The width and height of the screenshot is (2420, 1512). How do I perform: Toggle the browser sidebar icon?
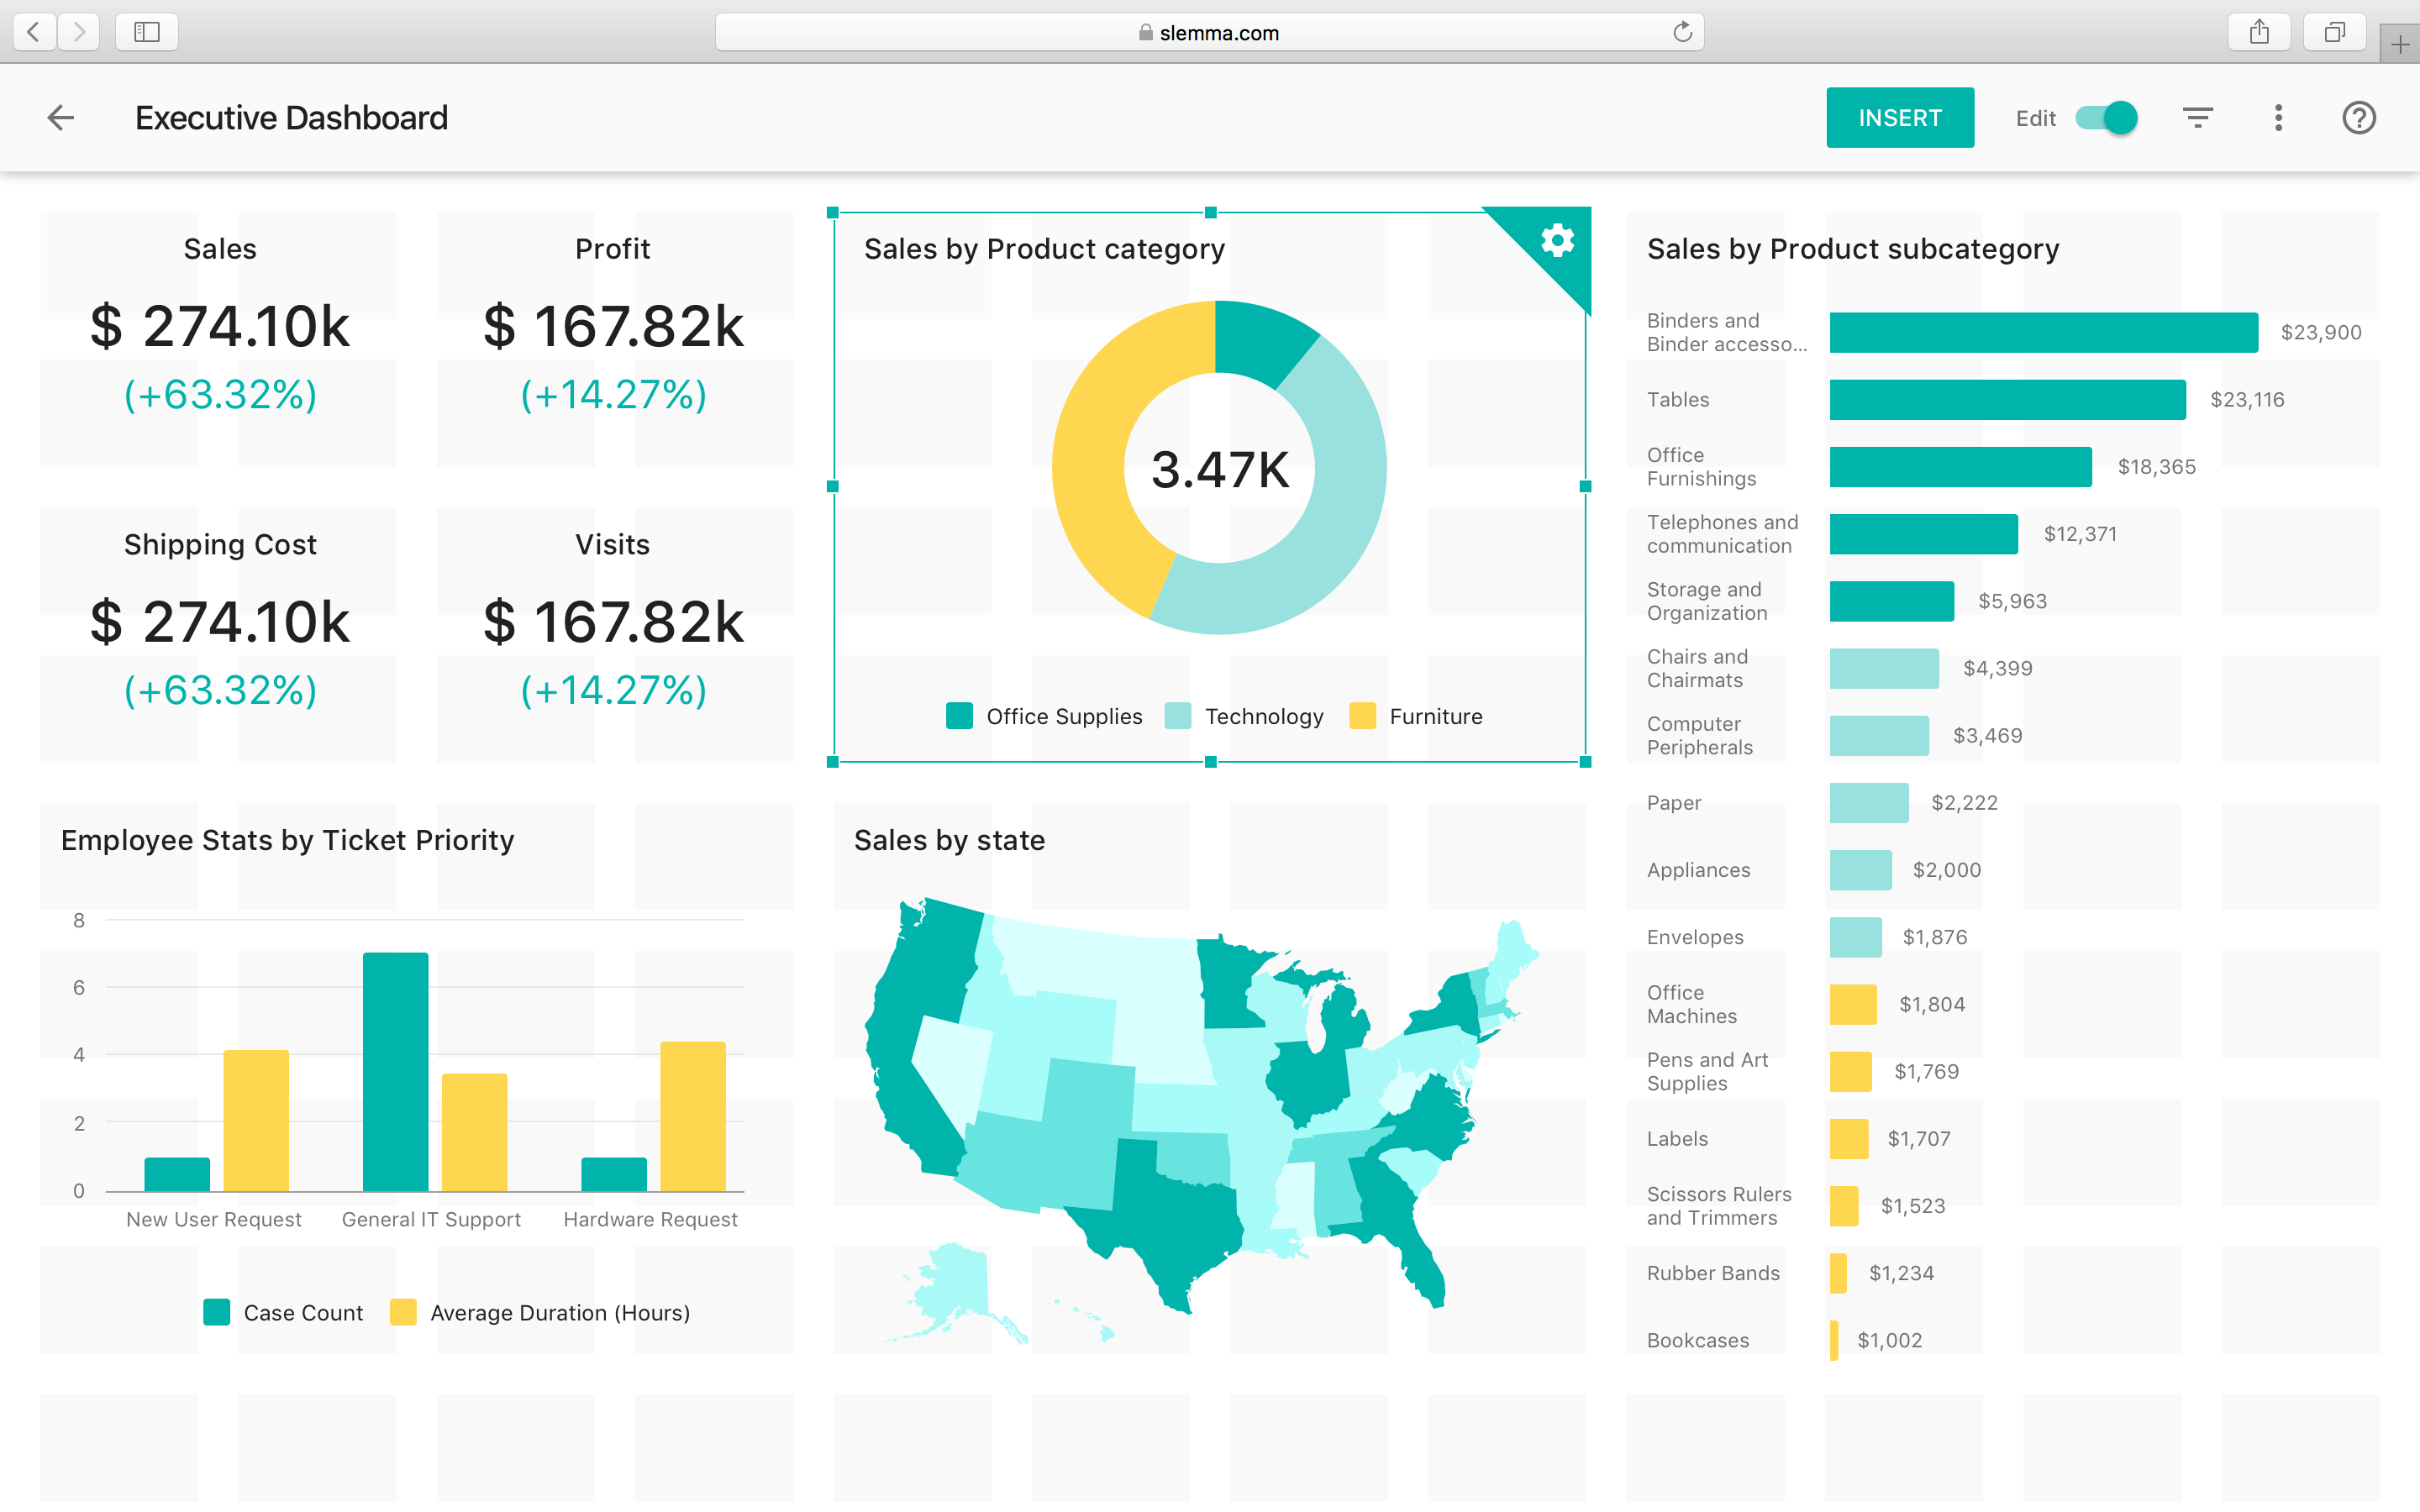point(147,32)
